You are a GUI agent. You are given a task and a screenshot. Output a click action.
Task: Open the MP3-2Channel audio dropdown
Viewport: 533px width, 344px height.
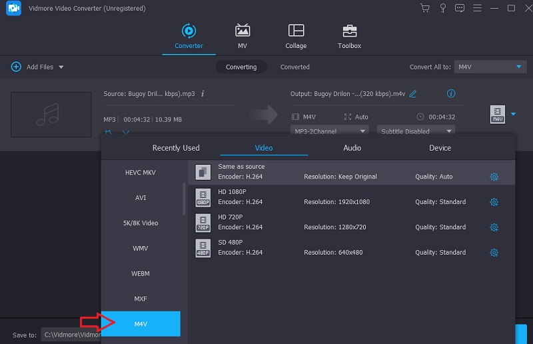tap(329, 131)
